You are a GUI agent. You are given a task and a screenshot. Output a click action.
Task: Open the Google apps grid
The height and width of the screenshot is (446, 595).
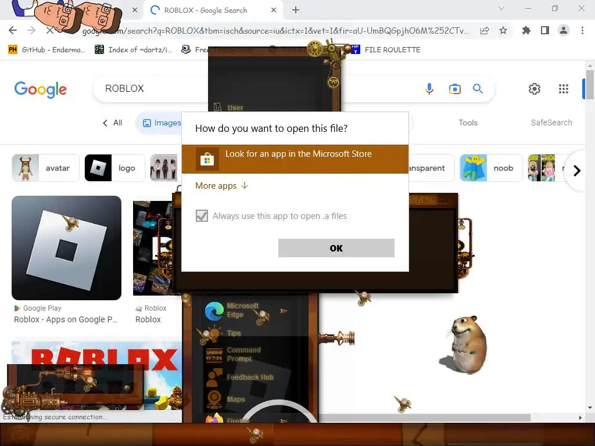tap(564, 89)
